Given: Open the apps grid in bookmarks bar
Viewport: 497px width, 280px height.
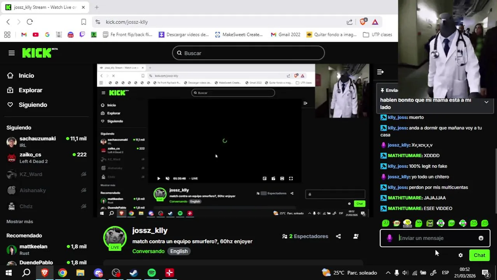Looking at the screenshot, I should pyautogui.click(x=7, y=35).
